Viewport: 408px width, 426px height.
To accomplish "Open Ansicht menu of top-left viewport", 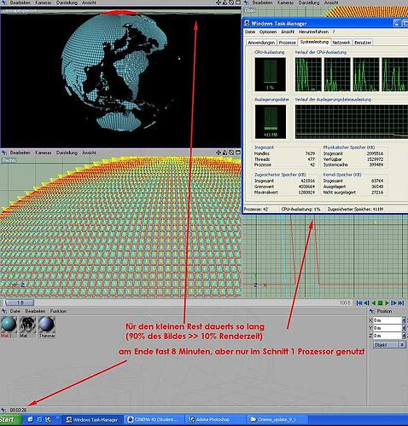I will (x=89, y=3).
